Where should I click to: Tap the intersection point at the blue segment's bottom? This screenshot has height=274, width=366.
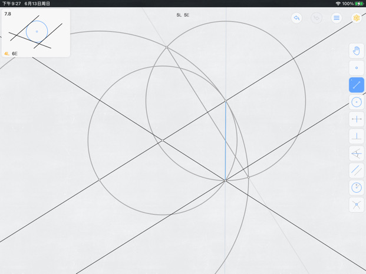coord(225,181)
